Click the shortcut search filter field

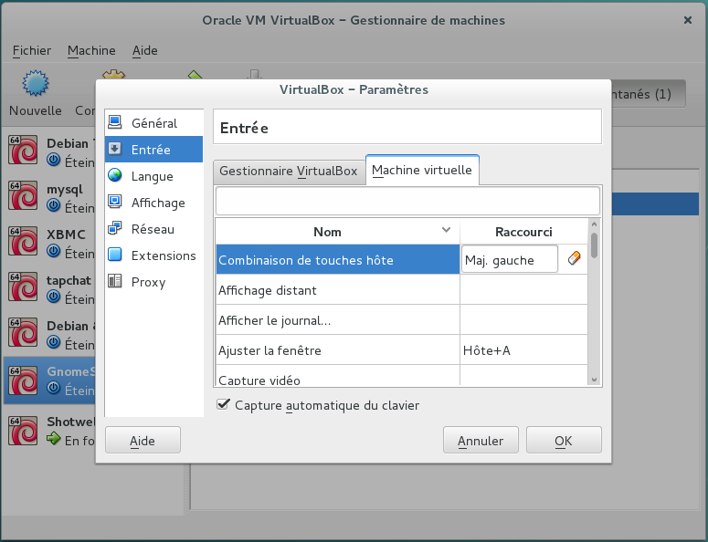(x=407, y=201)
